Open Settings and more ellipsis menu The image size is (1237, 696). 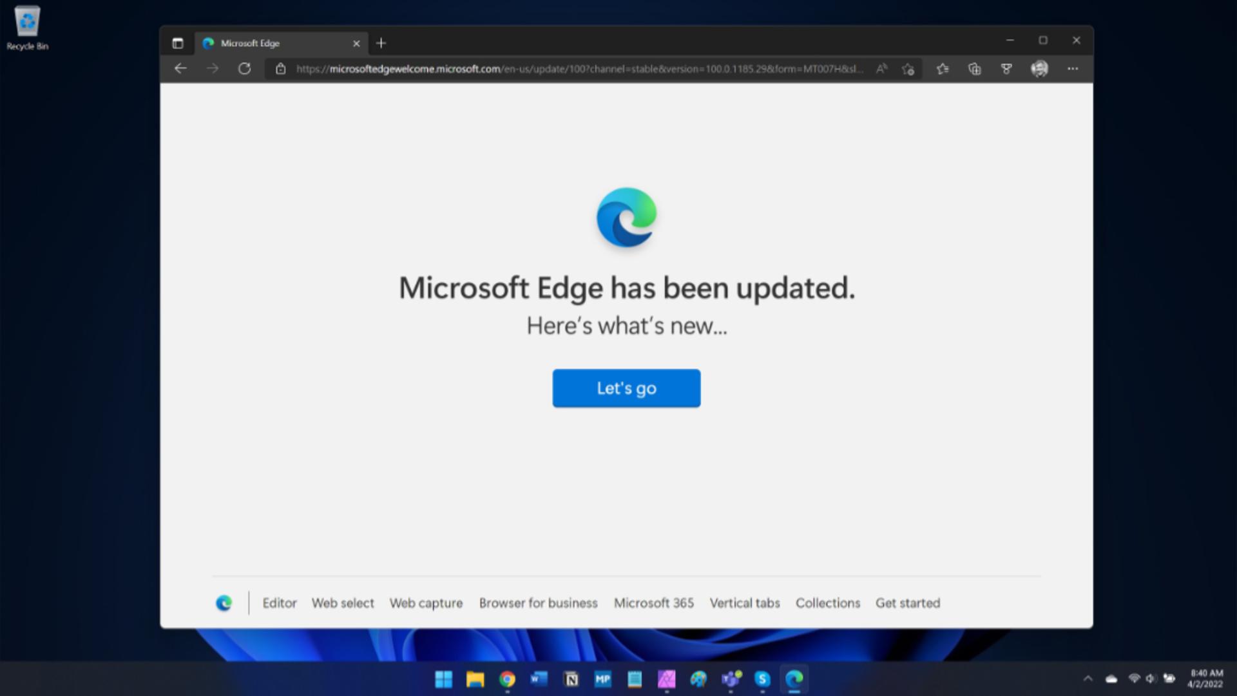[x=1073, y=69]
